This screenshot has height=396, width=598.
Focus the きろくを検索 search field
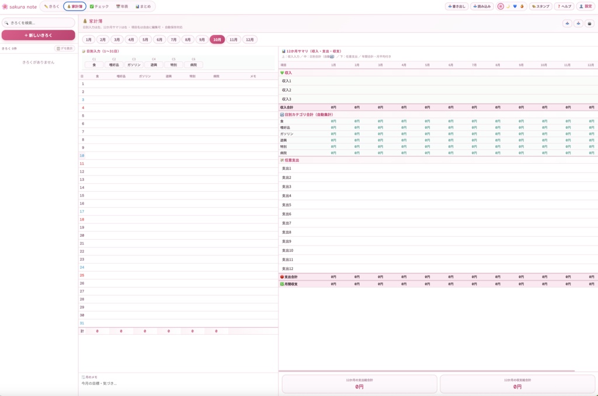click(38, 23)
